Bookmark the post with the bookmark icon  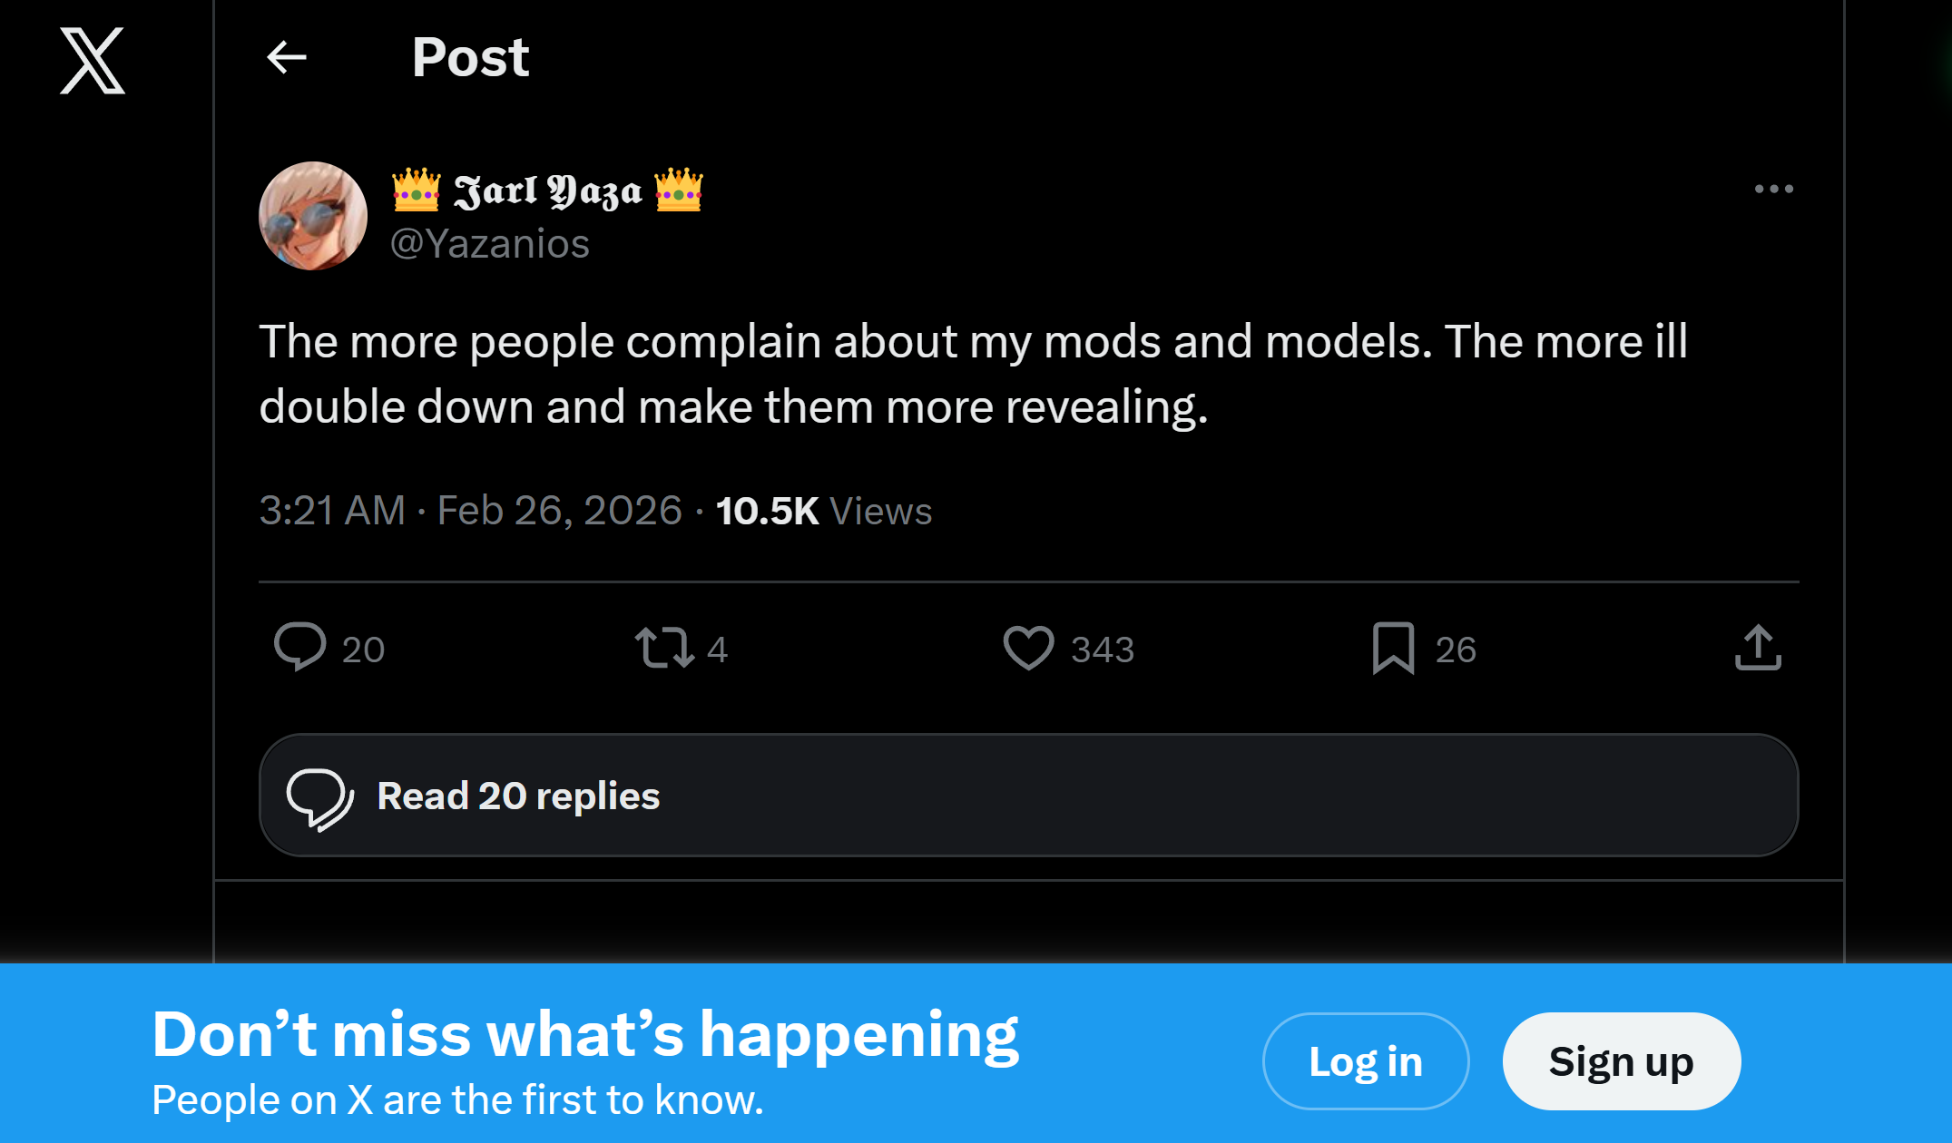(x=1393, y=649)
